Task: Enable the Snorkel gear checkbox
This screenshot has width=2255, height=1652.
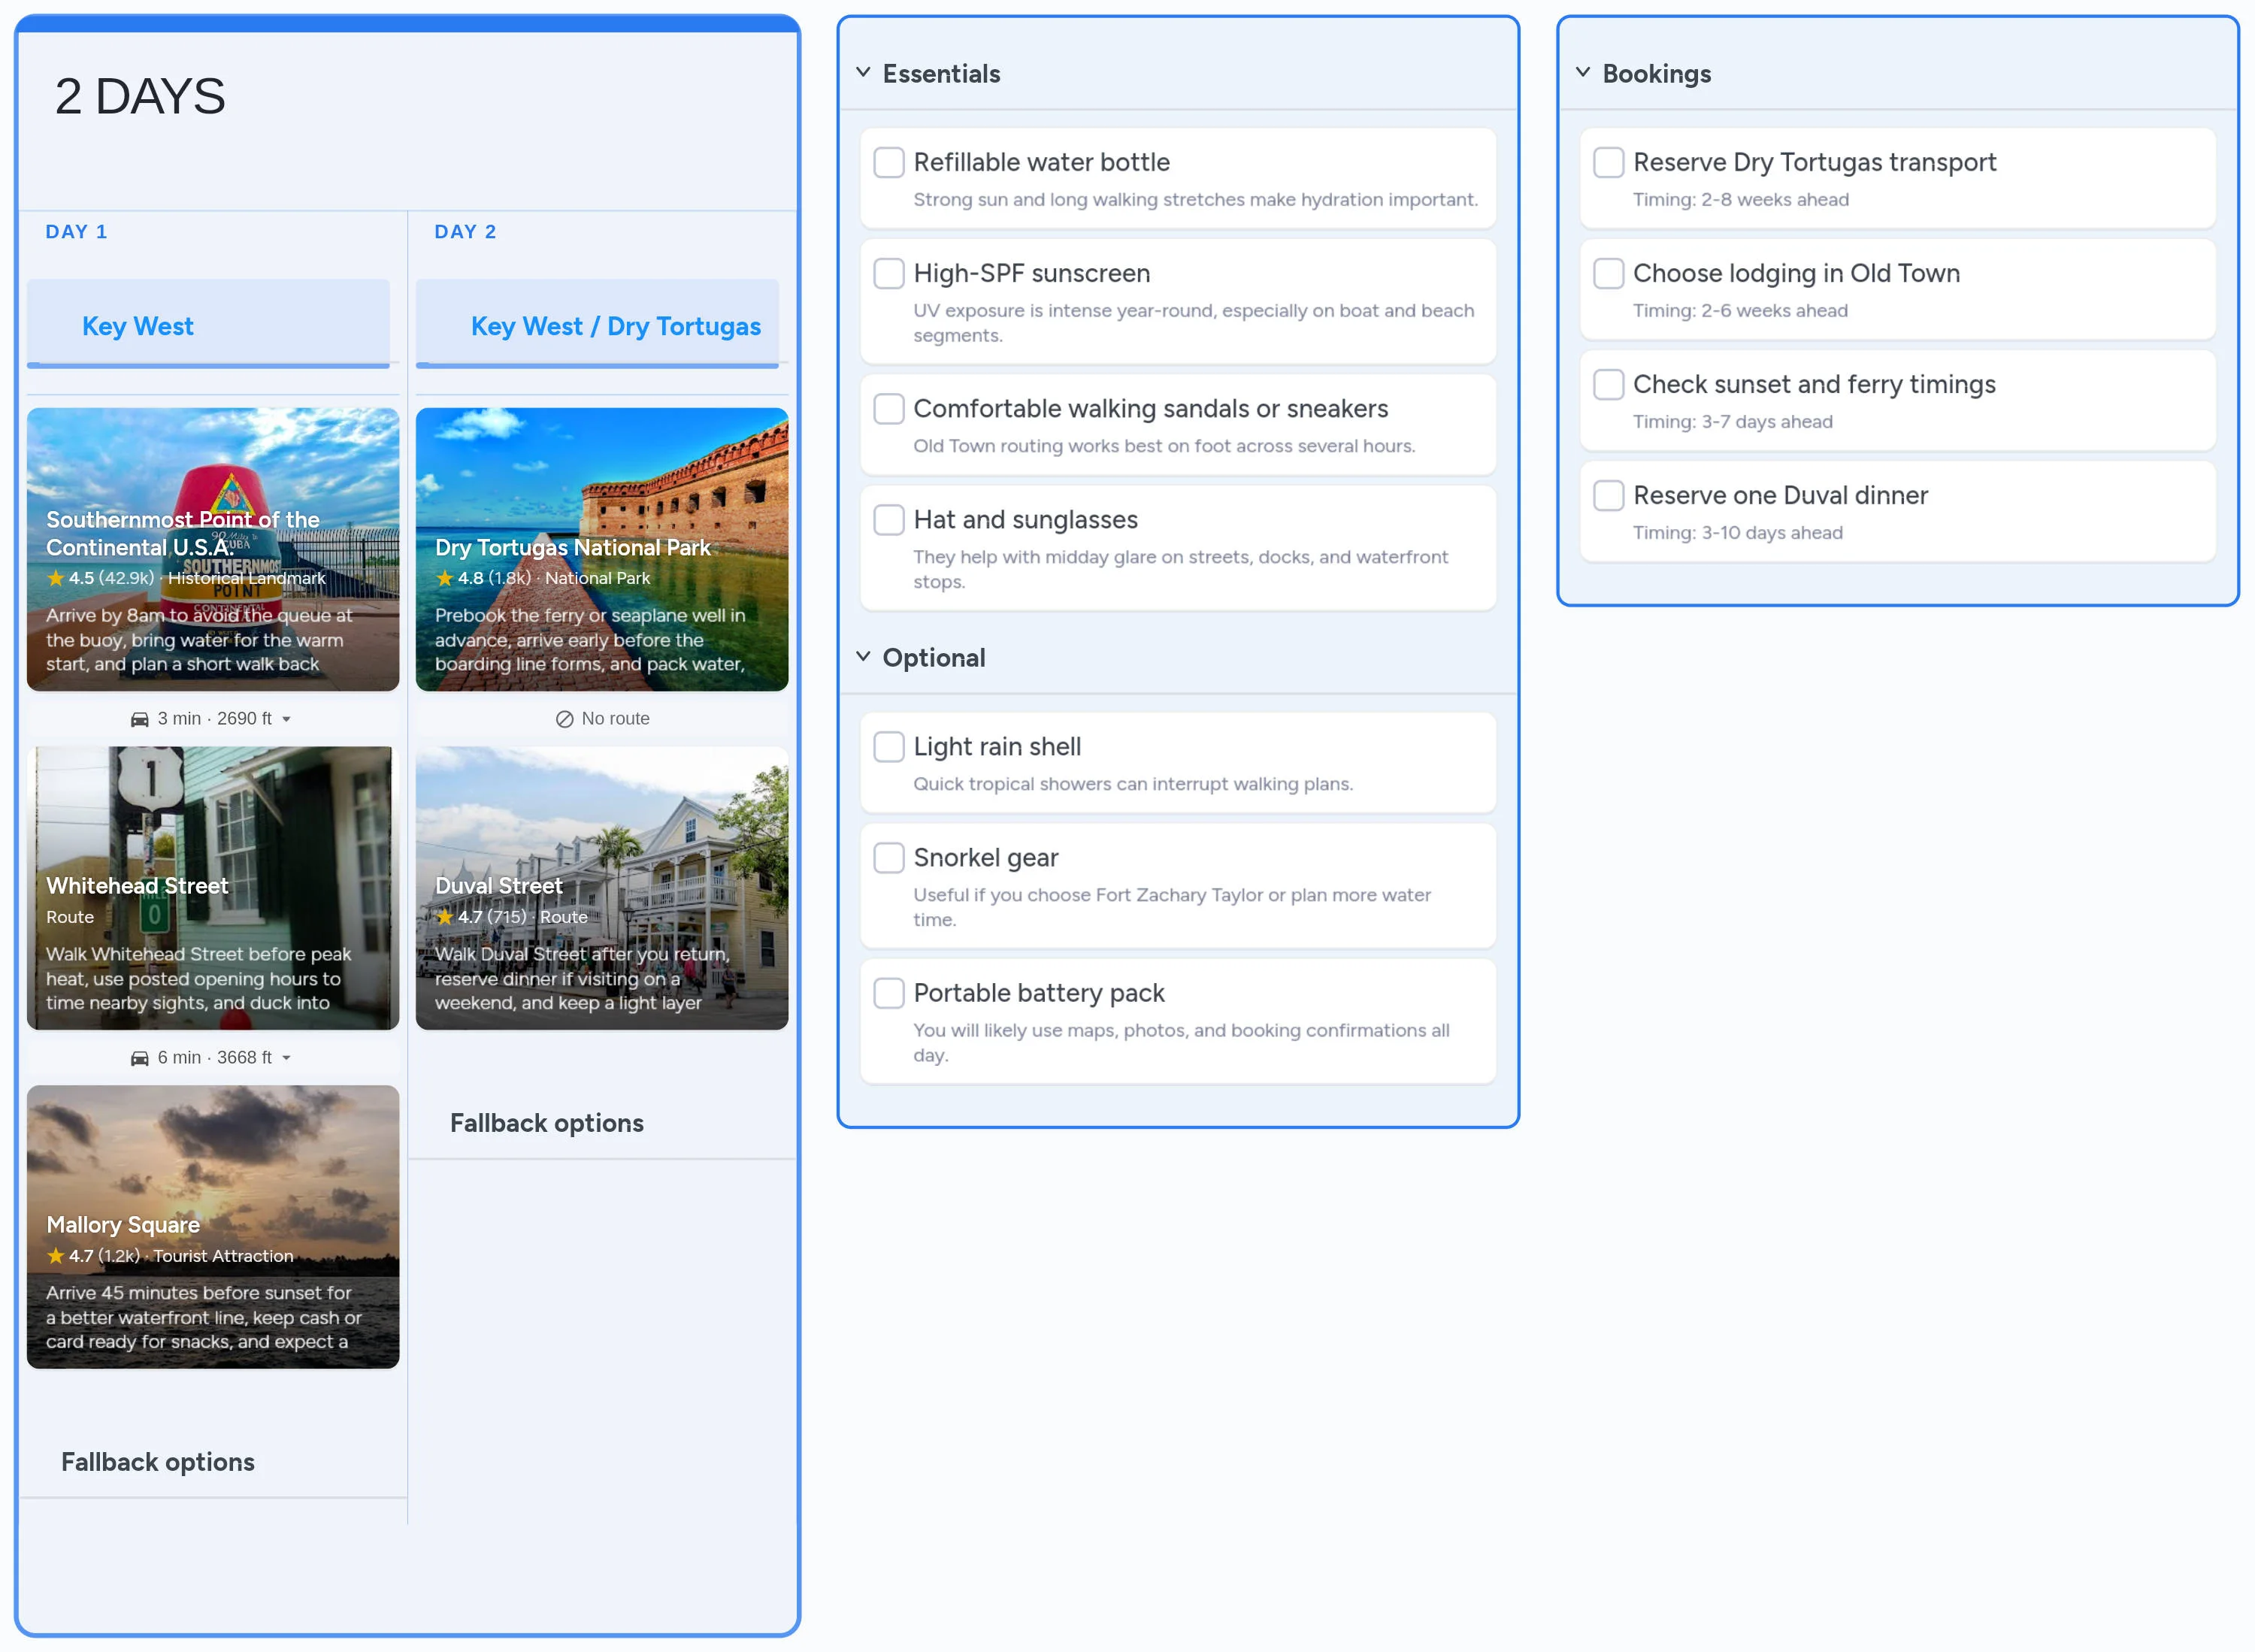Action: coord(888,857)
